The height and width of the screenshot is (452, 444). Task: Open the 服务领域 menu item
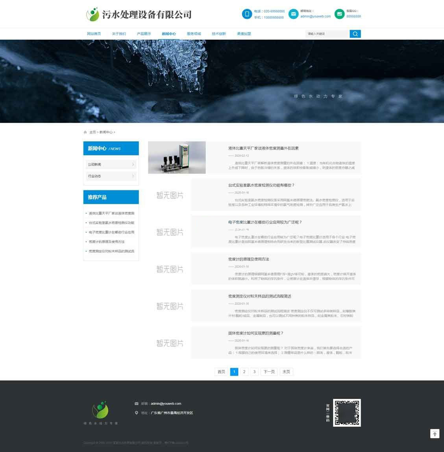[x=194, y=34]
